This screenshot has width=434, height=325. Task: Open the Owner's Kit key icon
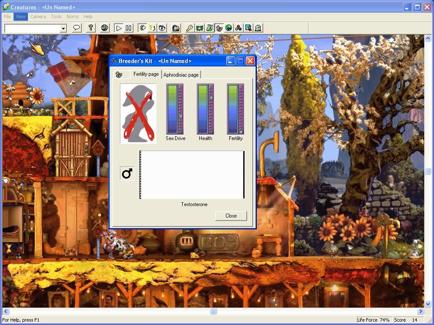(190, 28)
